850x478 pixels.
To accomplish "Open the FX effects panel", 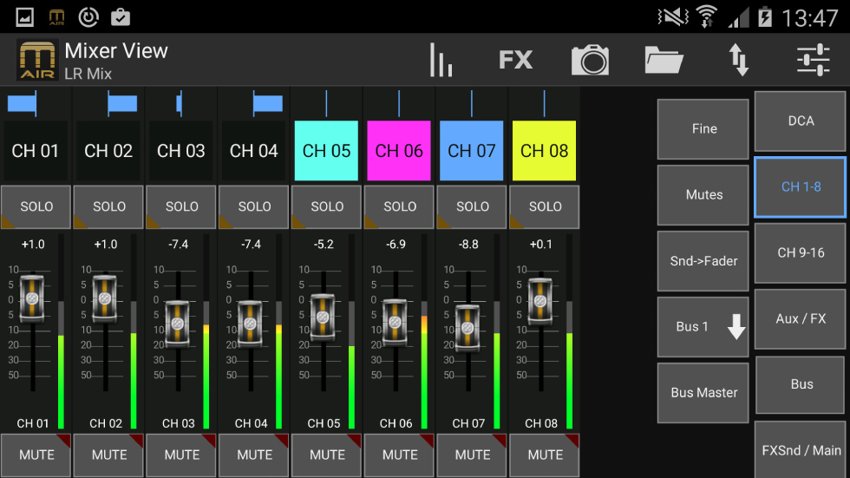I will click(x=515, y=60).
